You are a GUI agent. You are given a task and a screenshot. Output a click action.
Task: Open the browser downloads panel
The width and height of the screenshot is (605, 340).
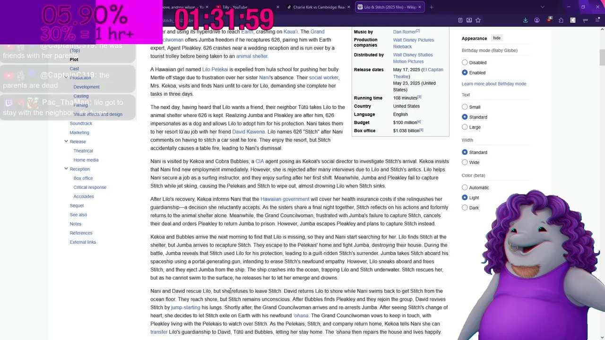(525, 20)
